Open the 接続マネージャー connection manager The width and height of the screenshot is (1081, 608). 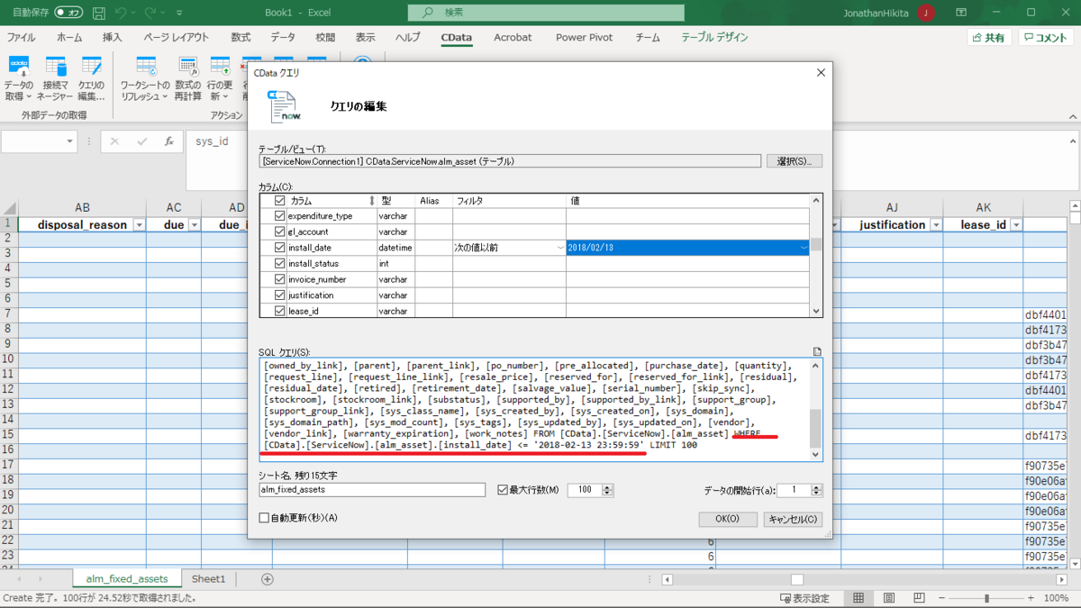(x=56, y=77)
